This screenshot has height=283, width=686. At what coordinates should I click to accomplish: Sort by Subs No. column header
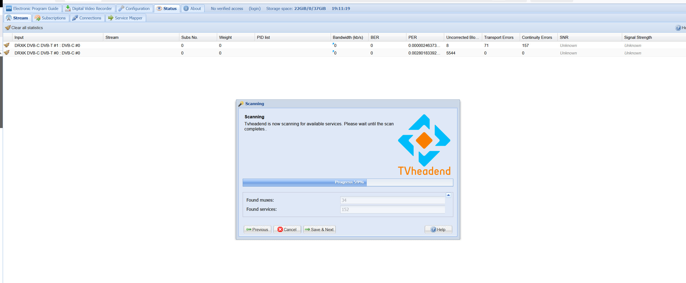click(198, 37)
